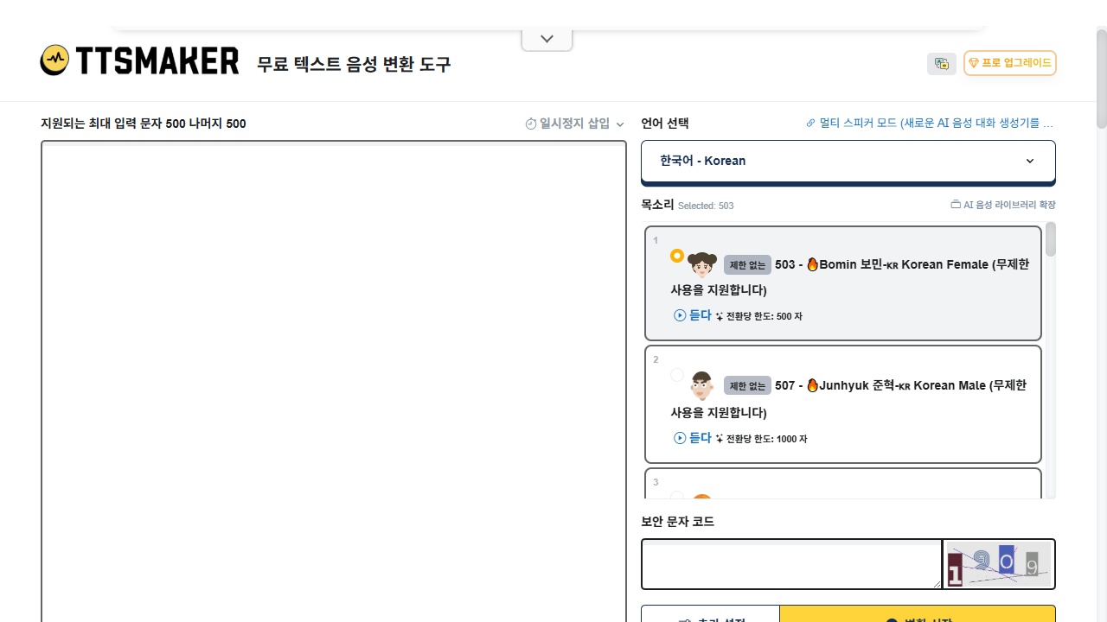
Task: Click the max input characters counter text
Action: tap(144, 124)
